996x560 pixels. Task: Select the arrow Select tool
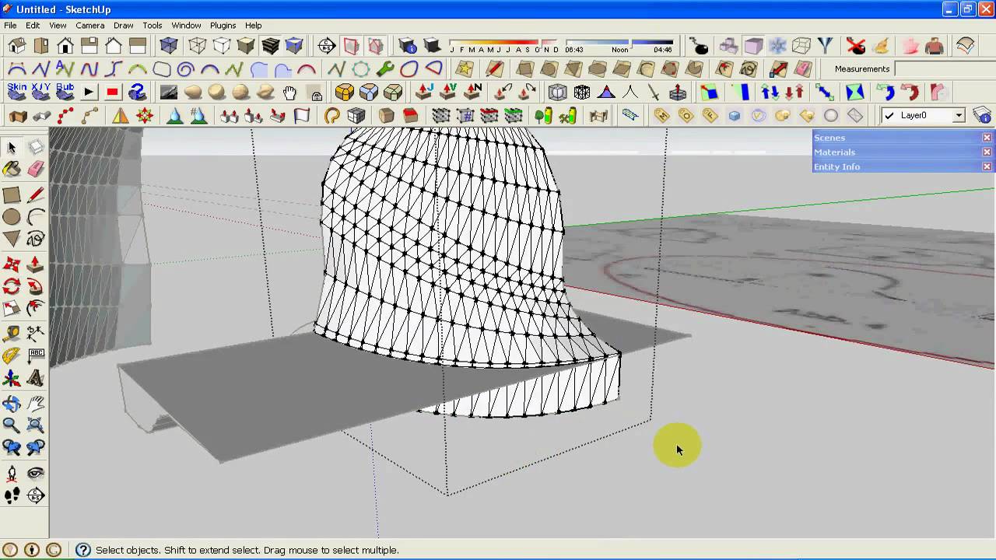click(12, 147)
